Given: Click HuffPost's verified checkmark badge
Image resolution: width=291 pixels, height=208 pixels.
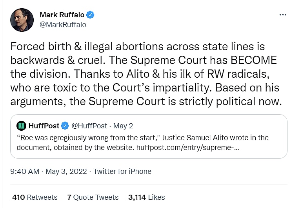Looking at the screenshot, I should point(65,126).
